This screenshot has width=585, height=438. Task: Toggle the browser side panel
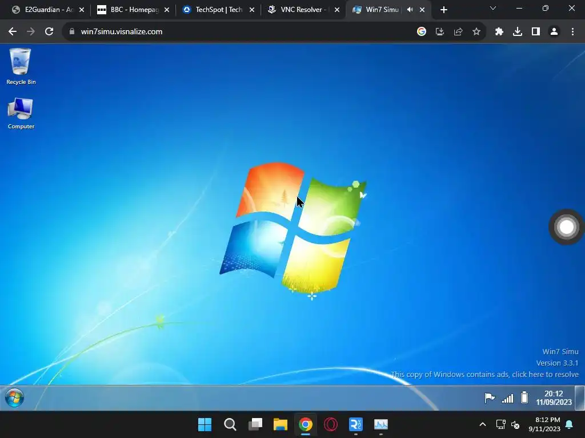[x=536, y=32]
